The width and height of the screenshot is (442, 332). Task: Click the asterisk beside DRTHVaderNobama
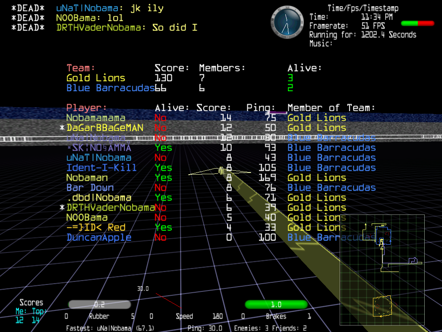pos(62,208)
